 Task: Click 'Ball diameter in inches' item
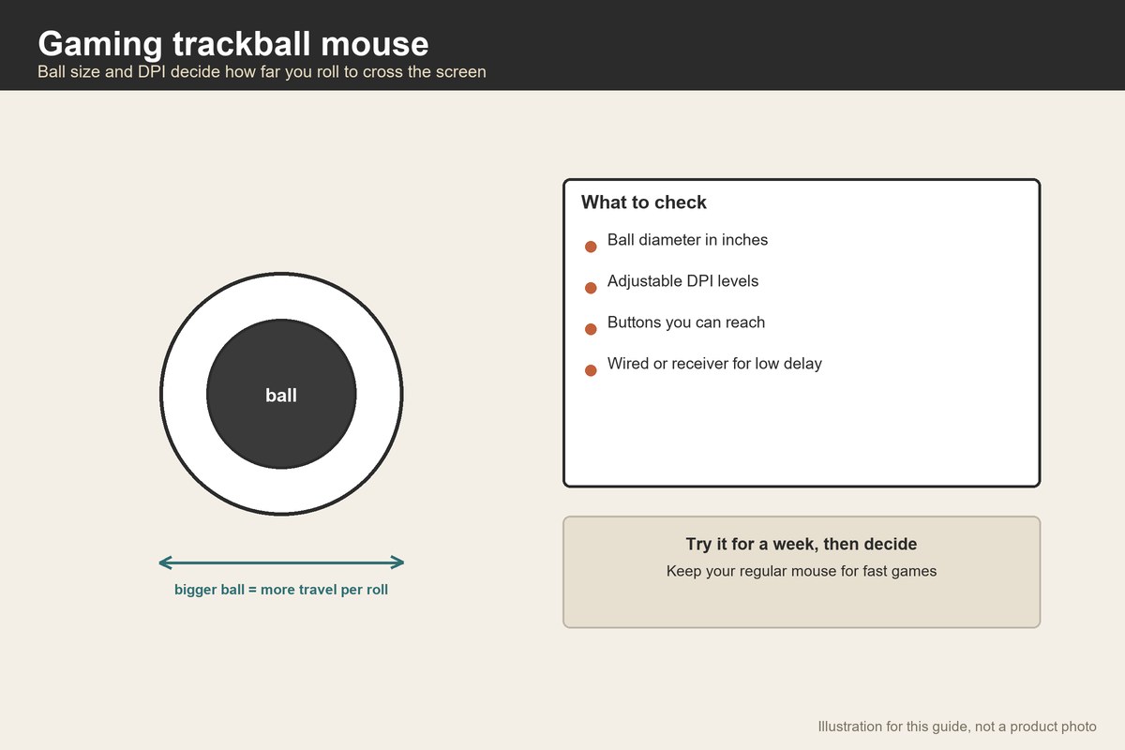(687, 240)
